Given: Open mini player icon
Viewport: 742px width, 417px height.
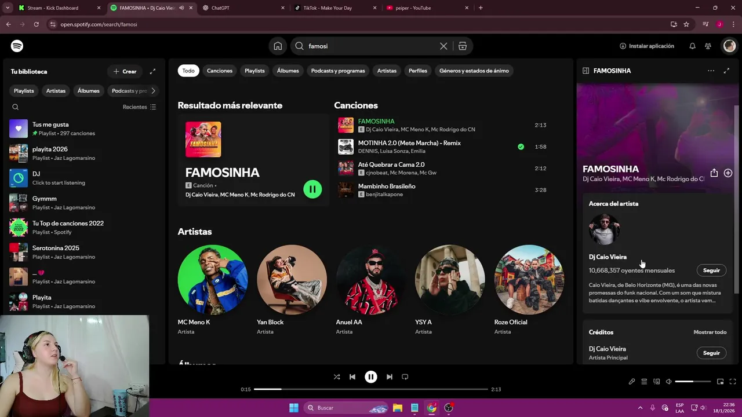Looking at the screenshot, I should pos(720,382).
